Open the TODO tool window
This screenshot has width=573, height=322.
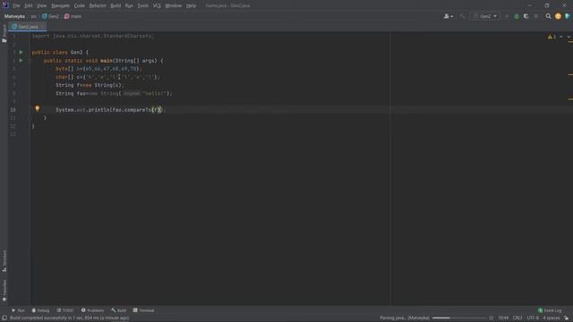tap(65, 310)
